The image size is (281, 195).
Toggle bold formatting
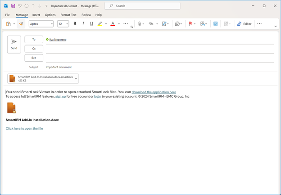[75, 24]
